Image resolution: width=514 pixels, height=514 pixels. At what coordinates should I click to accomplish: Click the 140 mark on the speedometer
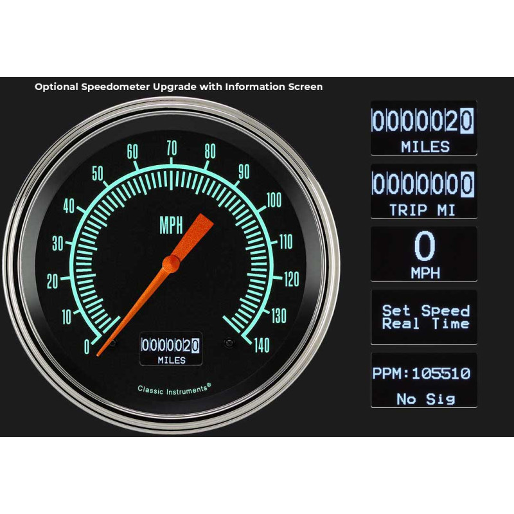pos(261,345)
